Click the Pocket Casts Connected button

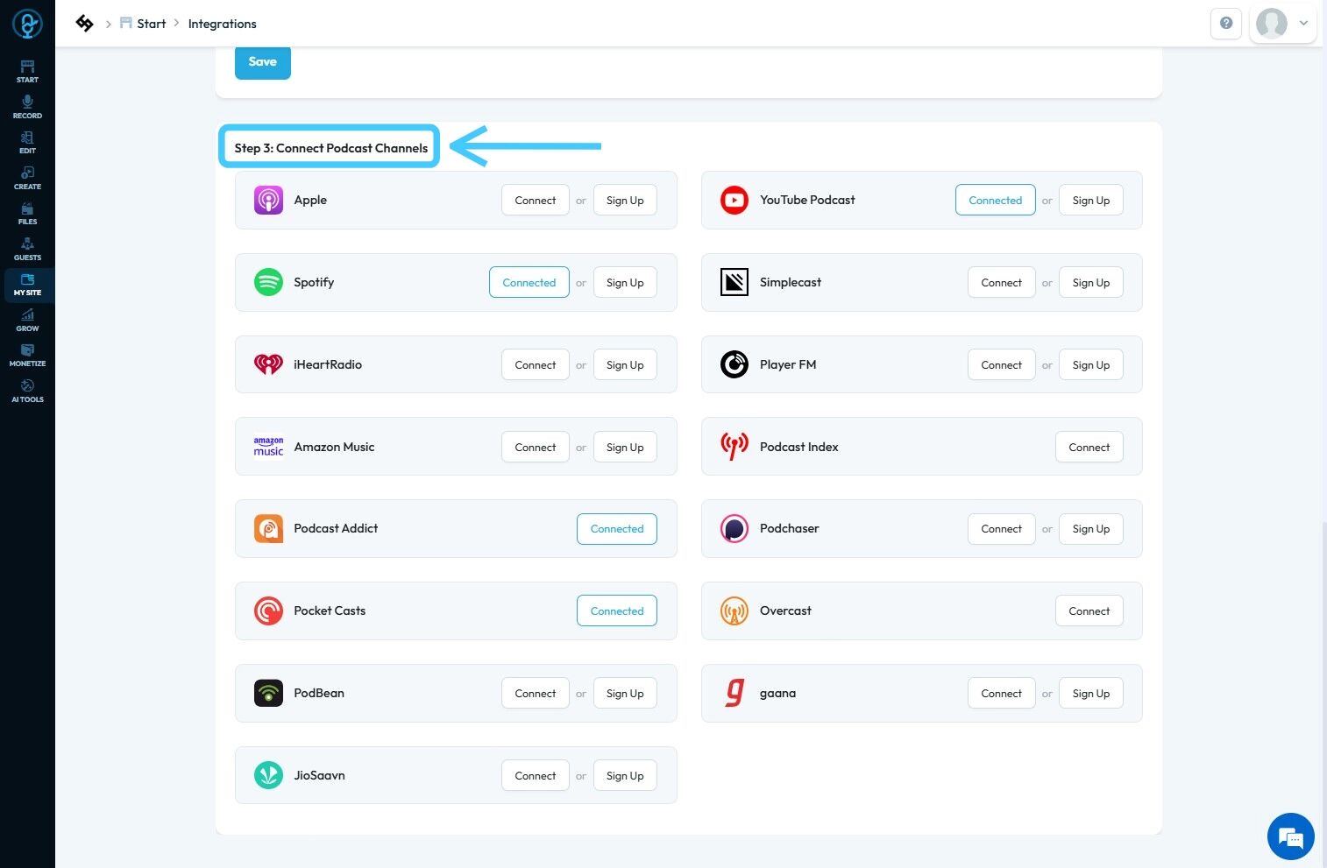click(617, 611)
